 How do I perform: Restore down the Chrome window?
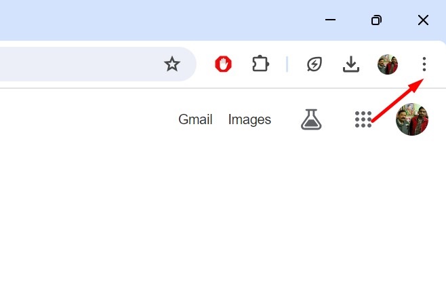(377, 20)
